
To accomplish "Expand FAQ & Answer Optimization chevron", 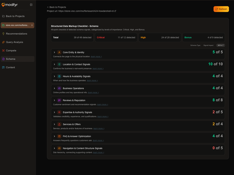I will (x=54, y=136).
